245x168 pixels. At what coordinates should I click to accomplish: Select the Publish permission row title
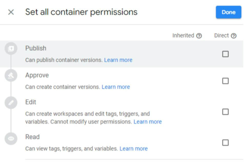[x=36, y=48]
